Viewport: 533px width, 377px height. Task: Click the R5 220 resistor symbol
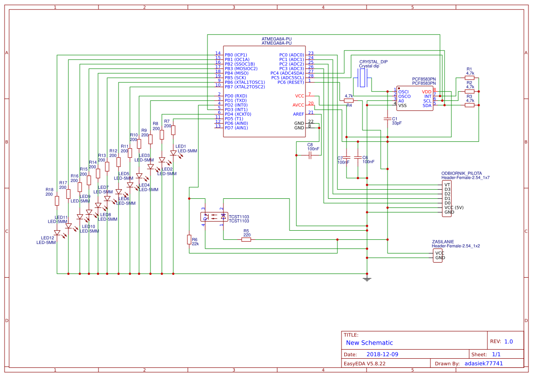(246, 239)
